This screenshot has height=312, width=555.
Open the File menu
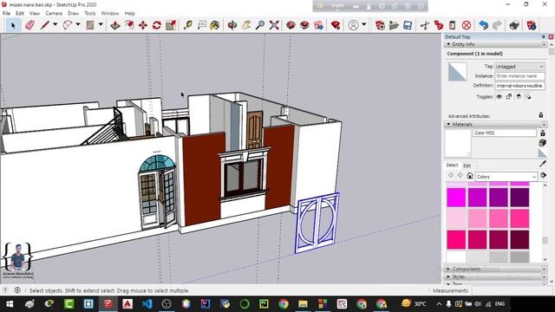(x=6, y=13)
